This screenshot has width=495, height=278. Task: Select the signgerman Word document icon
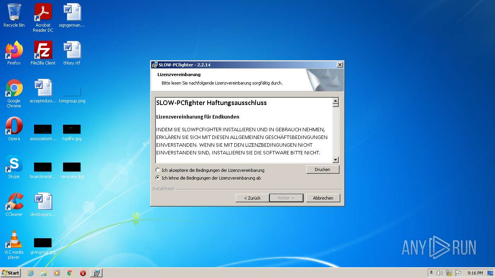[72, 15]
